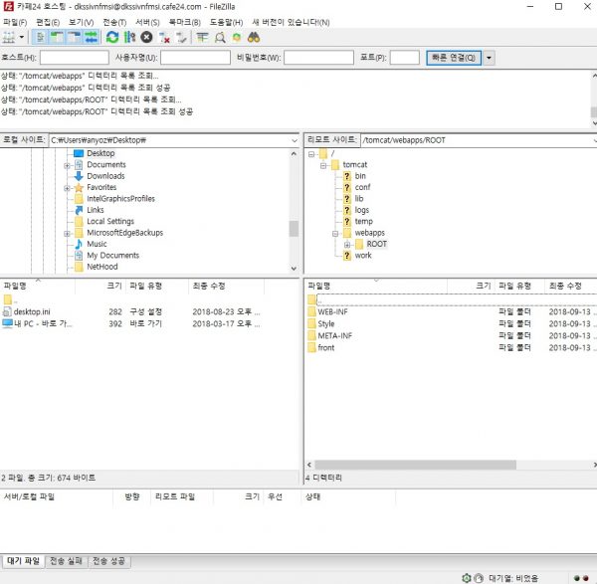
Task: Focus the 비밀번호(W) input field
Action: (318, 58)
